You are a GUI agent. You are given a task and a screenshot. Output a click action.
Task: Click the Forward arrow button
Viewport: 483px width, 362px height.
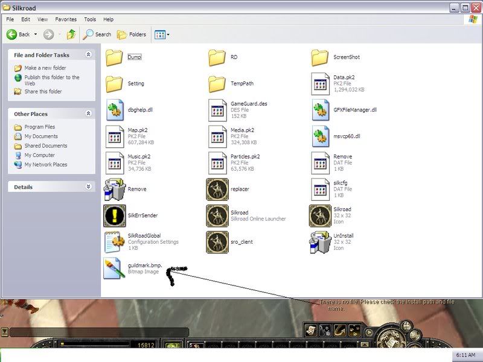[x=48, y=34]
